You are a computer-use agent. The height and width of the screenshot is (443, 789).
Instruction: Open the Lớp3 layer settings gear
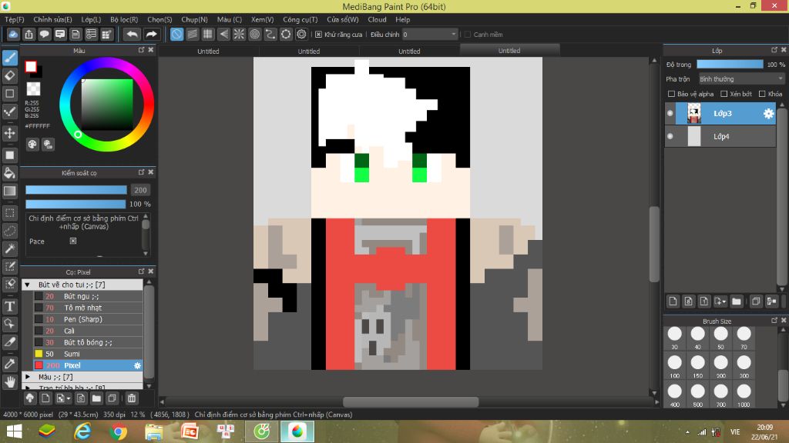pos(768,114)
